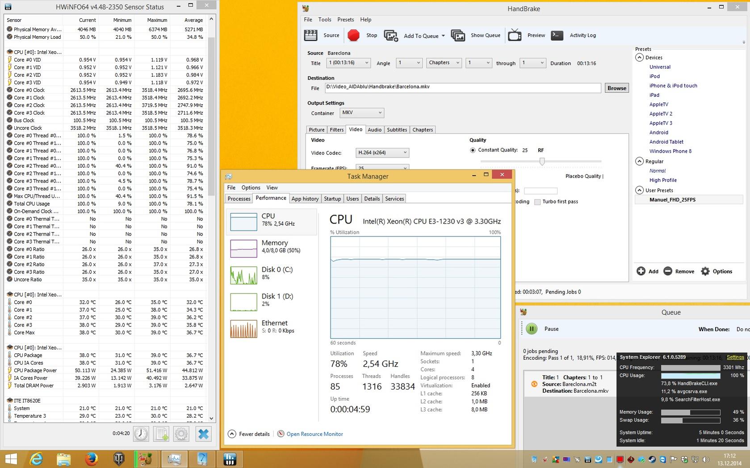Click the Task Manager taskbar icon
The height and width of the screenshot is (468, 750).
(174, 459)
